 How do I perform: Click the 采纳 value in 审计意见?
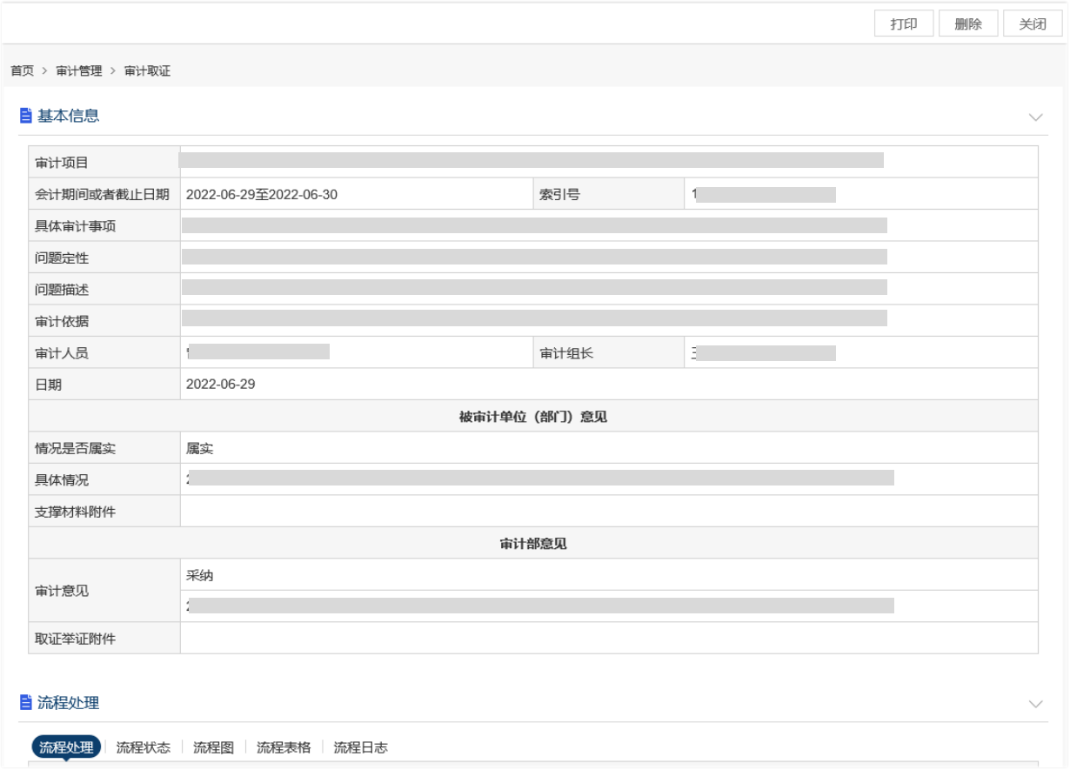(x=200, y=575)
